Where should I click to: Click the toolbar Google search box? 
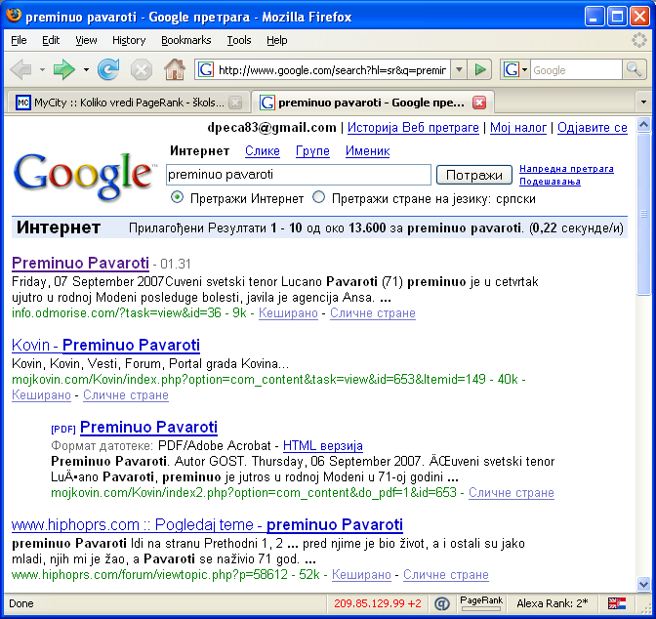pos(576,70)
